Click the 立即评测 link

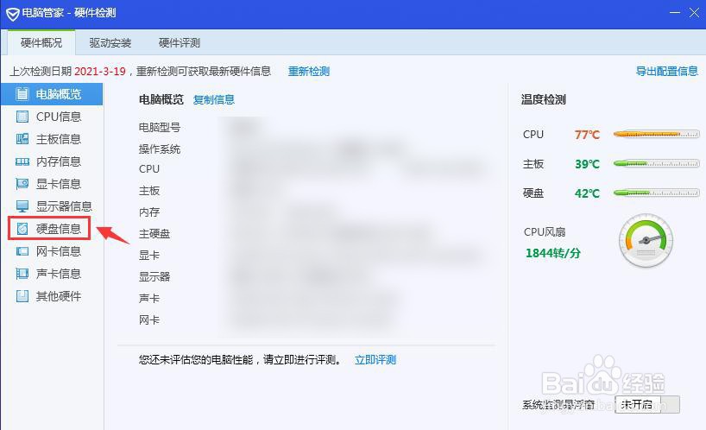(375, 360)
